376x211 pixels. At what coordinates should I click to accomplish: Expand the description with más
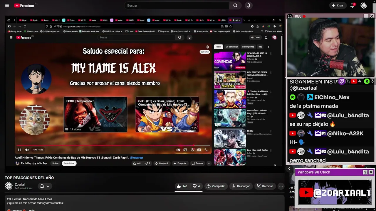(x=32, y=210)
